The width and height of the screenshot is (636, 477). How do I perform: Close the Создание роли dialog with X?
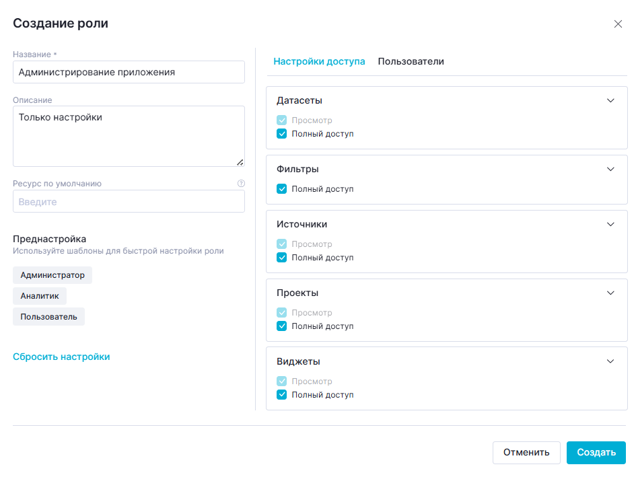[618, 24]
